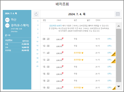Select the 11:40 premium bus via 선택

pyautogui.click(x=110, y=53)
